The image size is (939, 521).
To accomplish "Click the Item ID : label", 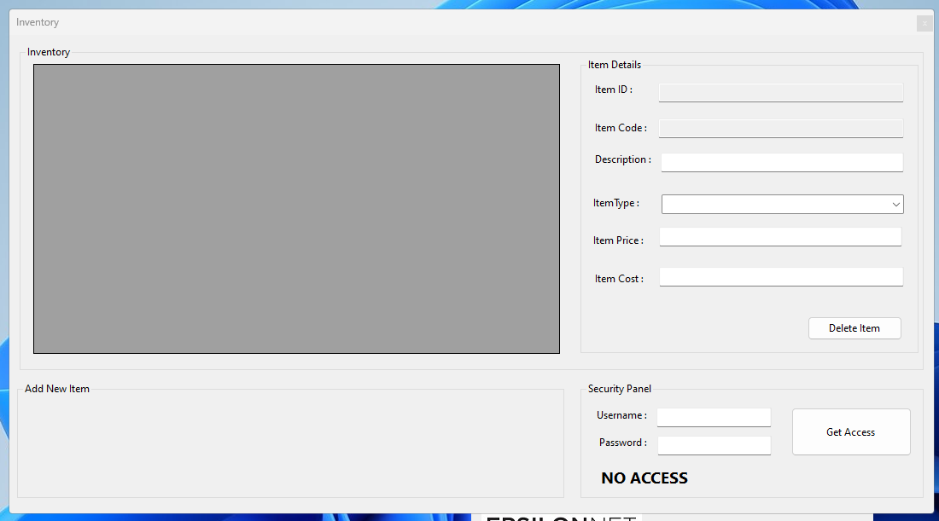I will click(613, 90).
